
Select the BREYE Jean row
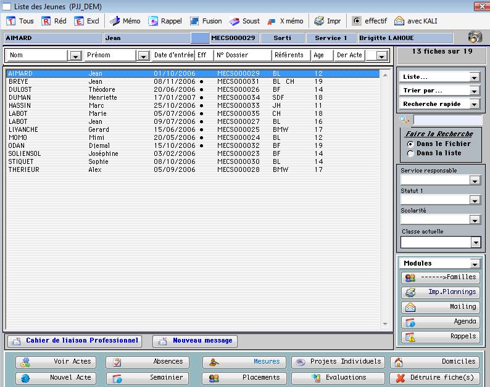(193, 81)
